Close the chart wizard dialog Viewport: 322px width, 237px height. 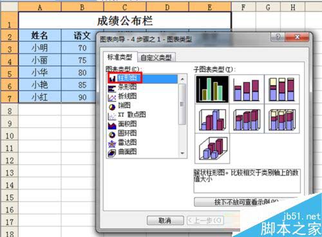297,37
